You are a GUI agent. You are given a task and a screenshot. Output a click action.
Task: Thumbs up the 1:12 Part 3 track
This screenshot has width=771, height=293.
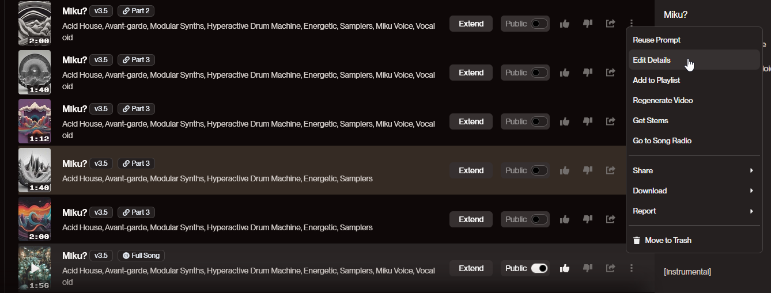tap(565, 121)
